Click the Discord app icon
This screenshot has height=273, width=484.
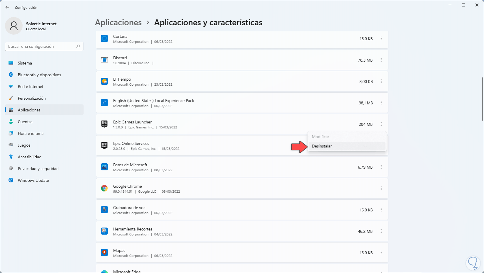(104, 60)
